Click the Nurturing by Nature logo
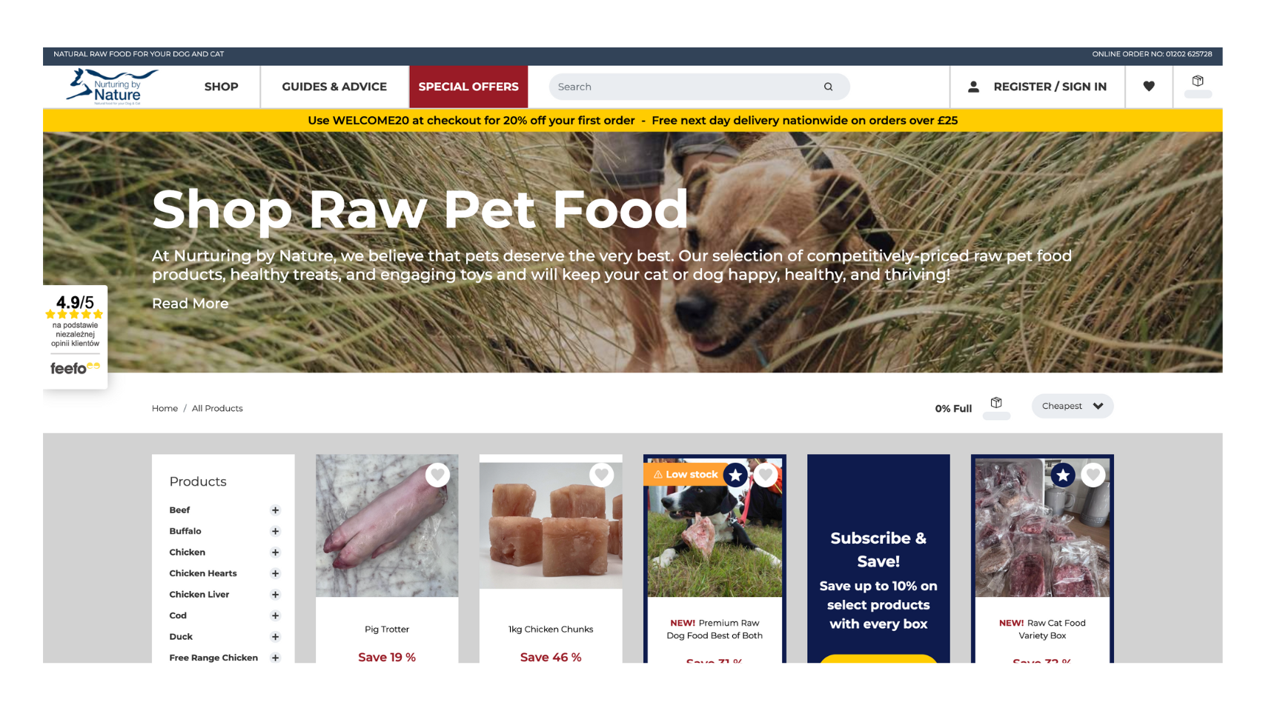 113,87
